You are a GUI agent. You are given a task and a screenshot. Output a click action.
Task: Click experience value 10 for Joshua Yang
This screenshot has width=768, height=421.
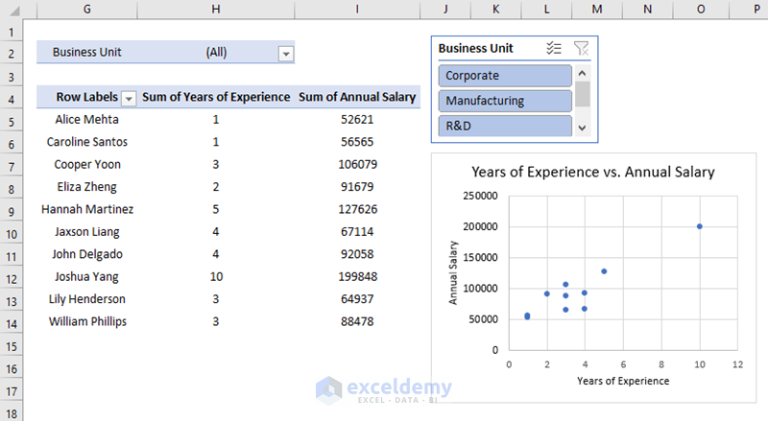216,276
